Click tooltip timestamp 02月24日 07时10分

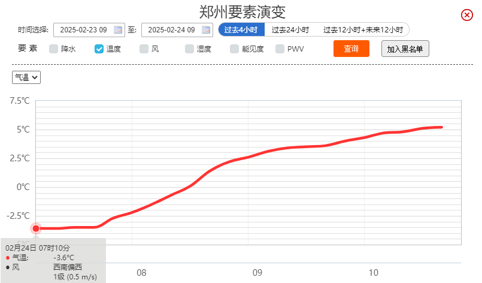point(38,248)
